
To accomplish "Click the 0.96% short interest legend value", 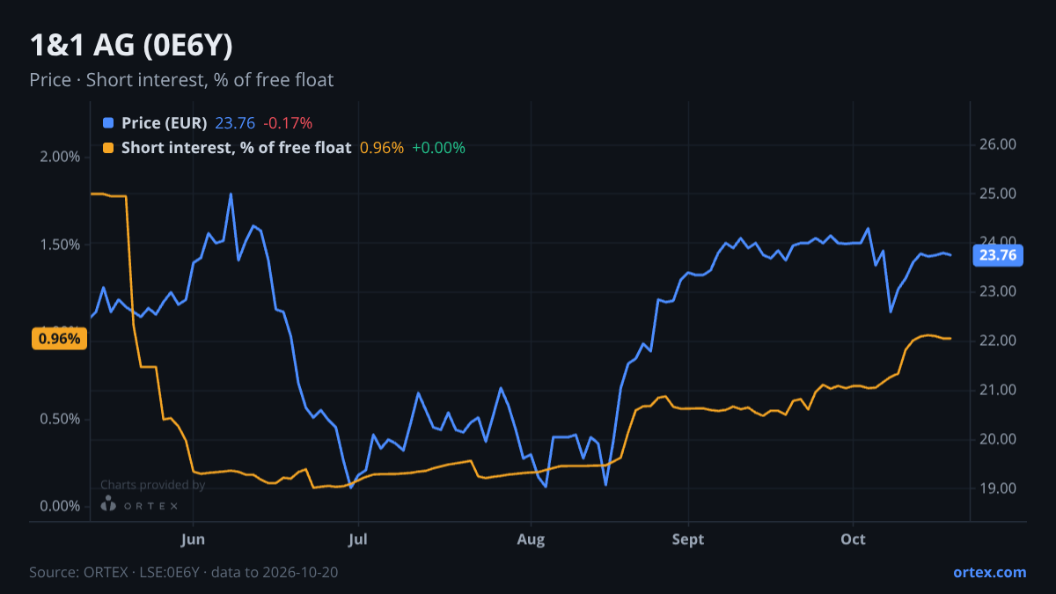I will point(382,148).
